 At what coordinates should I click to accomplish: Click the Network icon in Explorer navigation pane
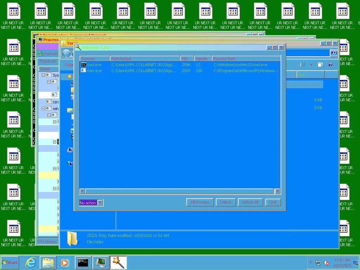point(70,163)
